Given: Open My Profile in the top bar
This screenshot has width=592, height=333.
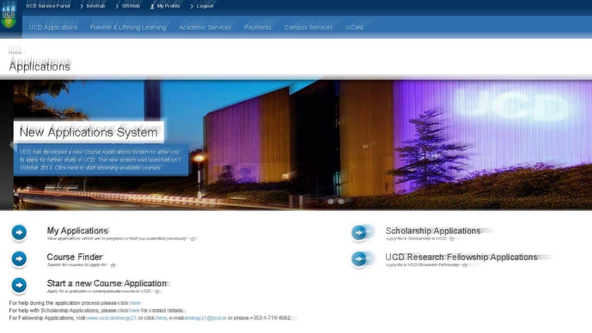Looking at the screenshot, I should [x=168, y=6].
